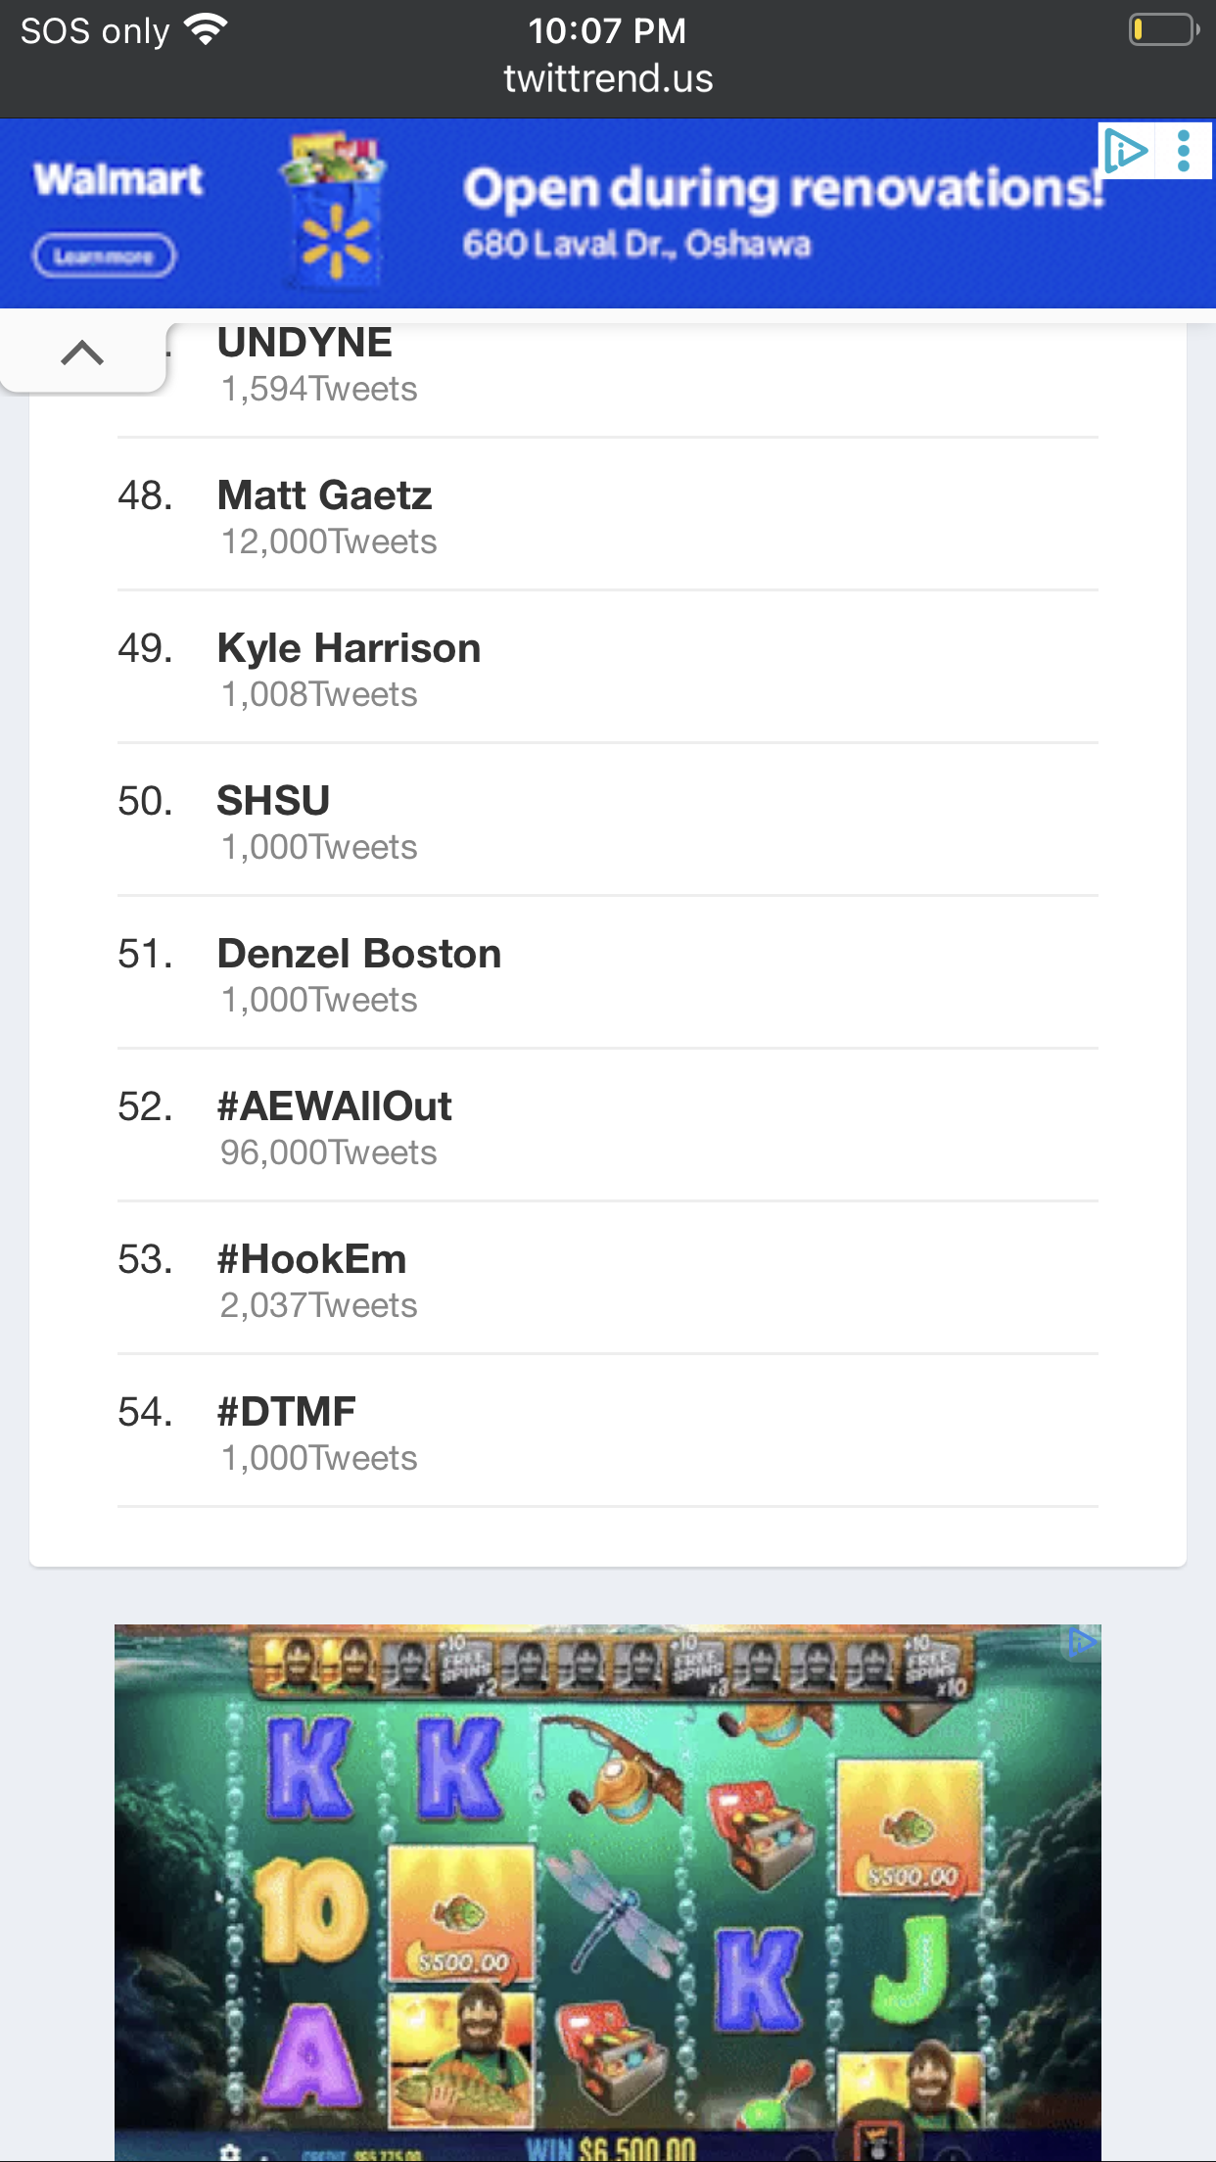Select the SHSU trending topic

coord(273,801)
